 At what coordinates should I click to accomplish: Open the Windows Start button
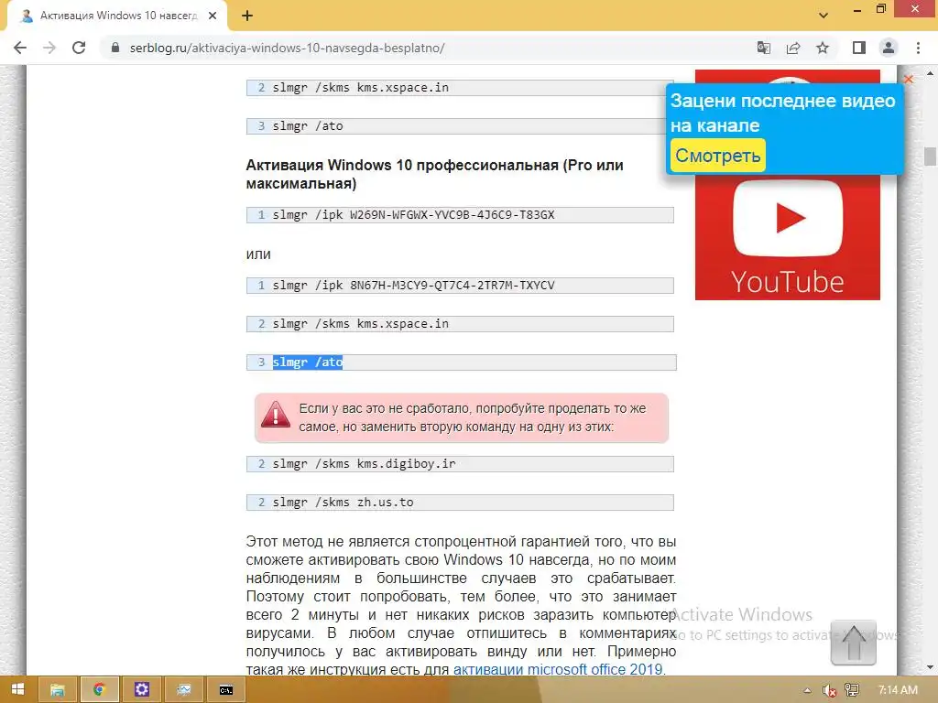[17, 690]
